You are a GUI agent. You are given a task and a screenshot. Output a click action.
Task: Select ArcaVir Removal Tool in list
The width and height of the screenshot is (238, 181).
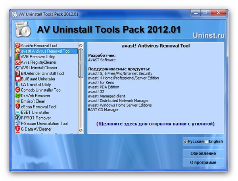coord(46,45)
